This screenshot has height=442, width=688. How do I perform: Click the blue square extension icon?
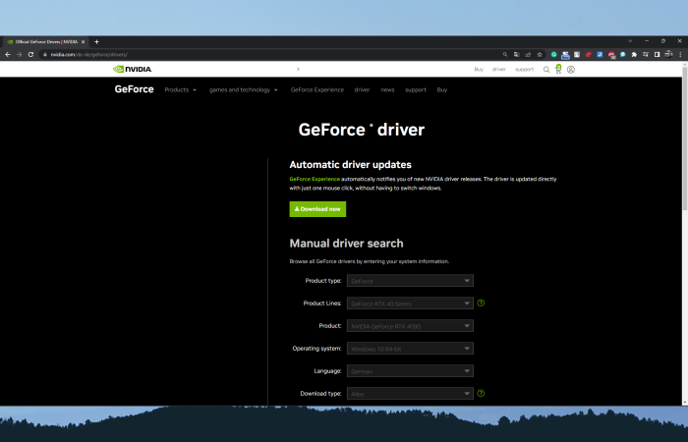coord(600,54)
